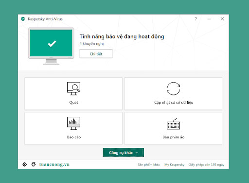Image resolution: width=249 pixels, height=183 pixels.
Task: Click the Giấy phép: còn 193 ngày link
Action: 206,165
